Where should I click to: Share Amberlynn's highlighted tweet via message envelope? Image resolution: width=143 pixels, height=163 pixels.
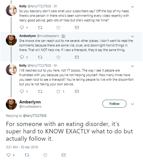point(77,57)
